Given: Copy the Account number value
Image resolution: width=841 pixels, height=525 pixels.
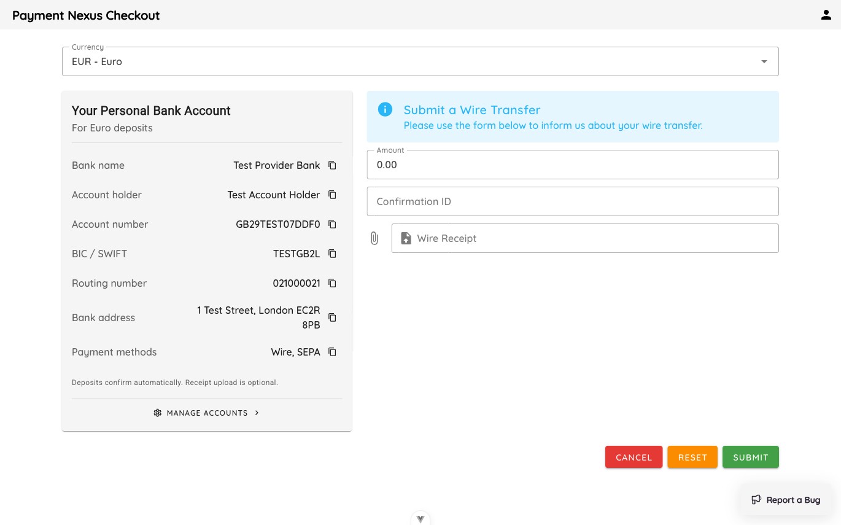Looking at the screenshot, I should click(x=332, y=224).
